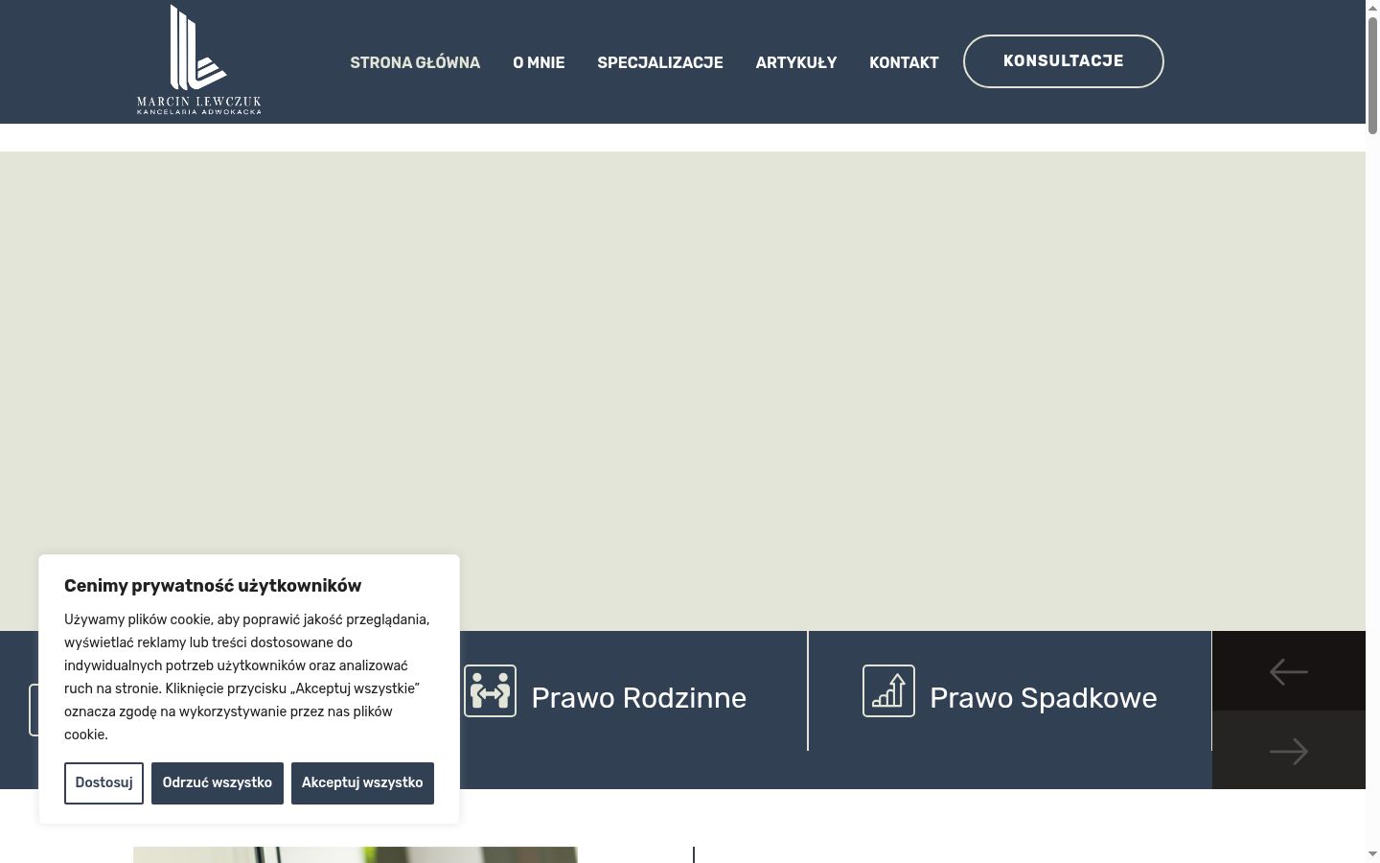Screen dimensions: 1380x863
Task: Click the previous slide left arrow
Action: [1289, 671]
